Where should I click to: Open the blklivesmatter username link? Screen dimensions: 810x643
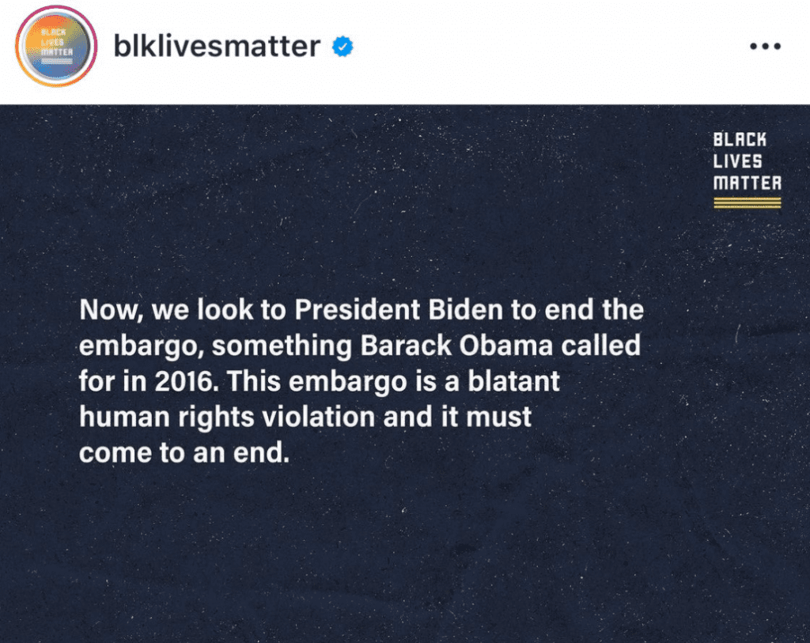217,47
